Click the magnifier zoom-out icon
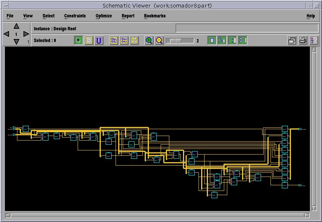 [159, 40]
